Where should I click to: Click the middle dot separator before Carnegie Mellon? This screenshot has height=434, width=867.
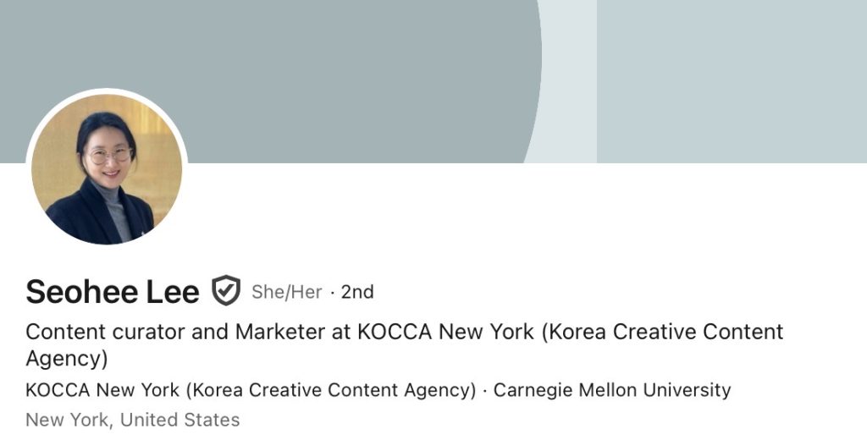click(485, 390)
